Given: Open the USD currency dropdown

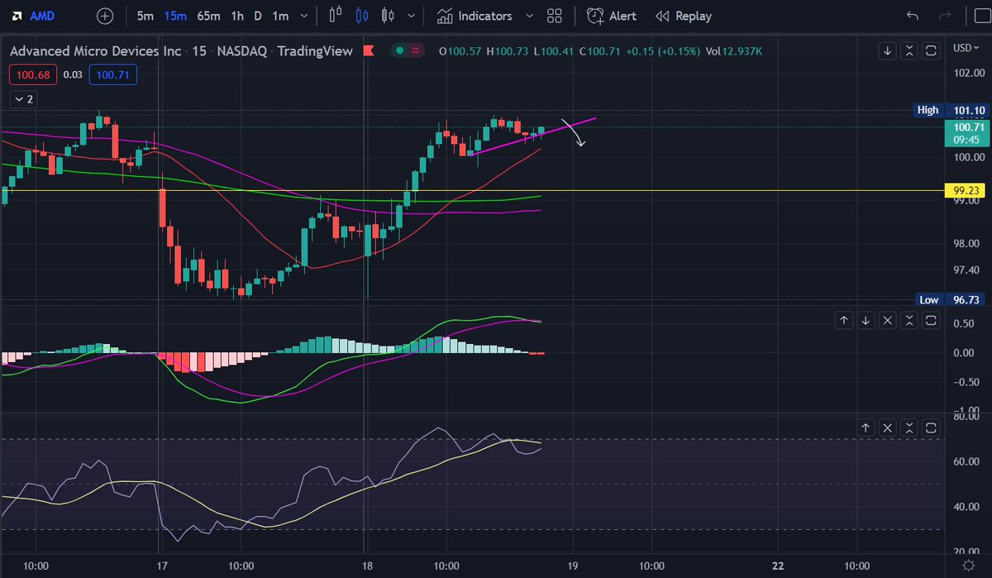Looking at the screenshot, I should (967, 48).
